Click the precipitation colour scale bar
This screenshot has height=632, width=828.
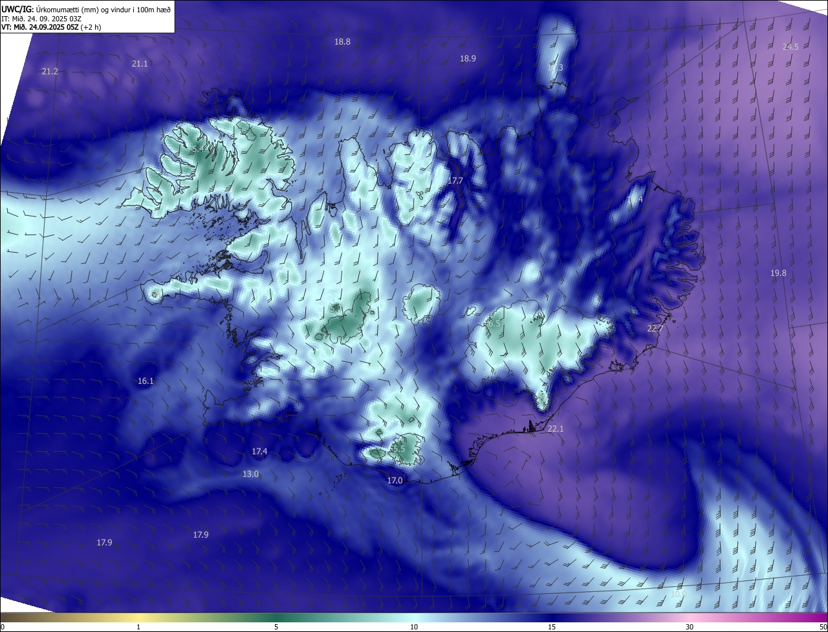tap(414, 618)
